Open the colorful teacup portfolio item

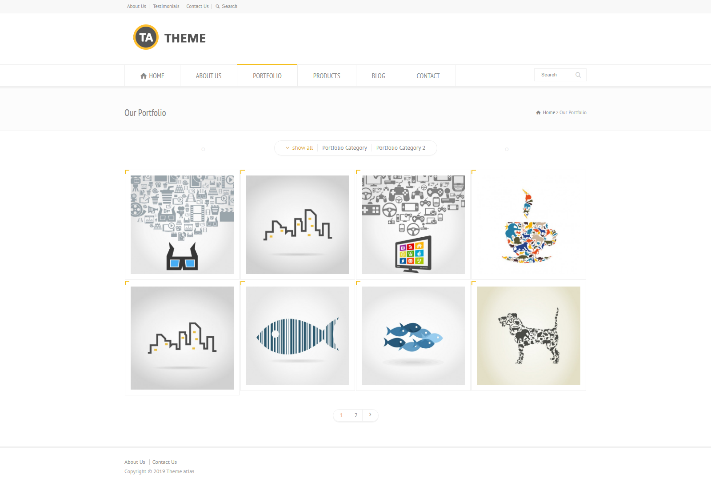click(x=529, y=225)
